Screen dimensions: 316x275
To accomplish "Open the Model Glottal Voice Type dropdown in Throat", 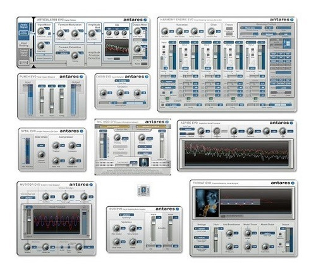I will (x=267, y=233).
